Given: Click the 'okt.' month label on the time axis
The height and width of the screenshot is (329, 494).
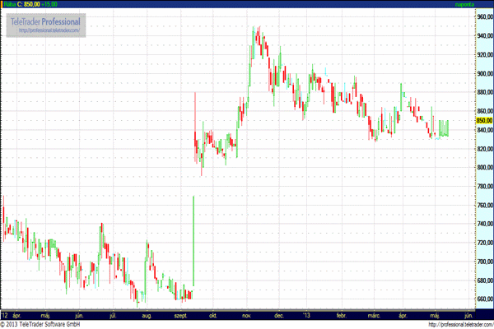Looking at the screenshot, I should [x=213, y=315].
